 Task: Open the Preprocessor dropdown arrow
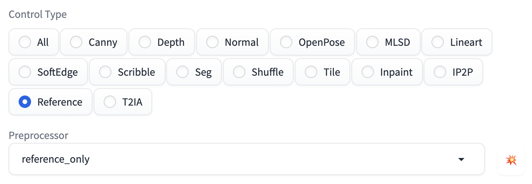tap(461, 160)
